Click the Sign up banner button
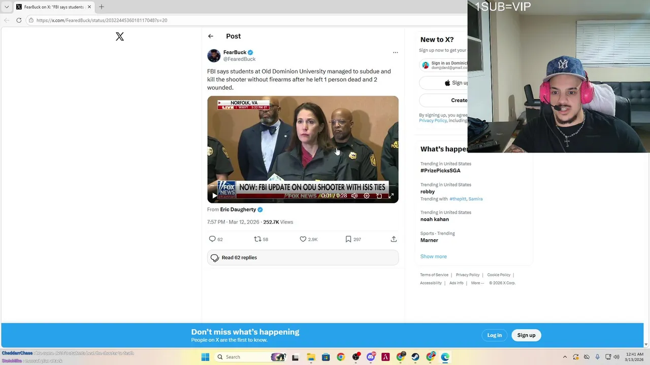Image resolution: width=650 pixels, height=365 pixels. click(x=526, y=335)
